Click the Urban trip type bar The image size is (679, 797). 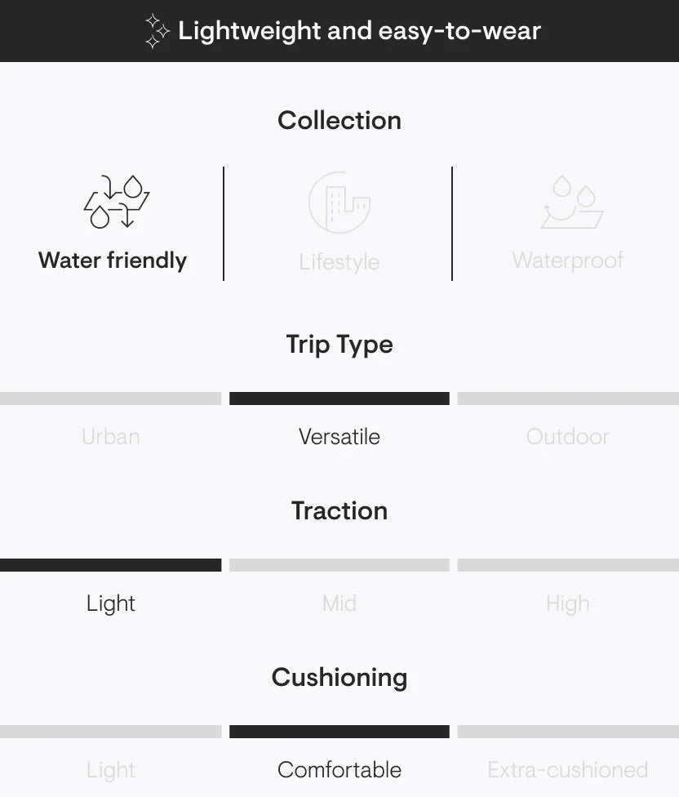point(110,398)
